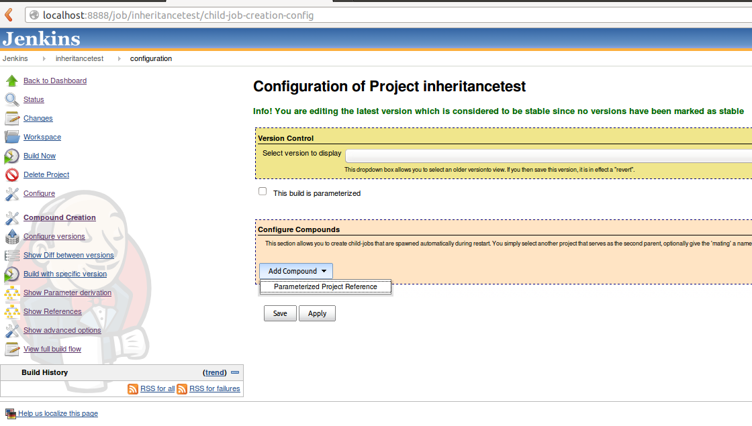Enable This build is parameterized
This screenshot has height=426, width=752.
(263, 191)
